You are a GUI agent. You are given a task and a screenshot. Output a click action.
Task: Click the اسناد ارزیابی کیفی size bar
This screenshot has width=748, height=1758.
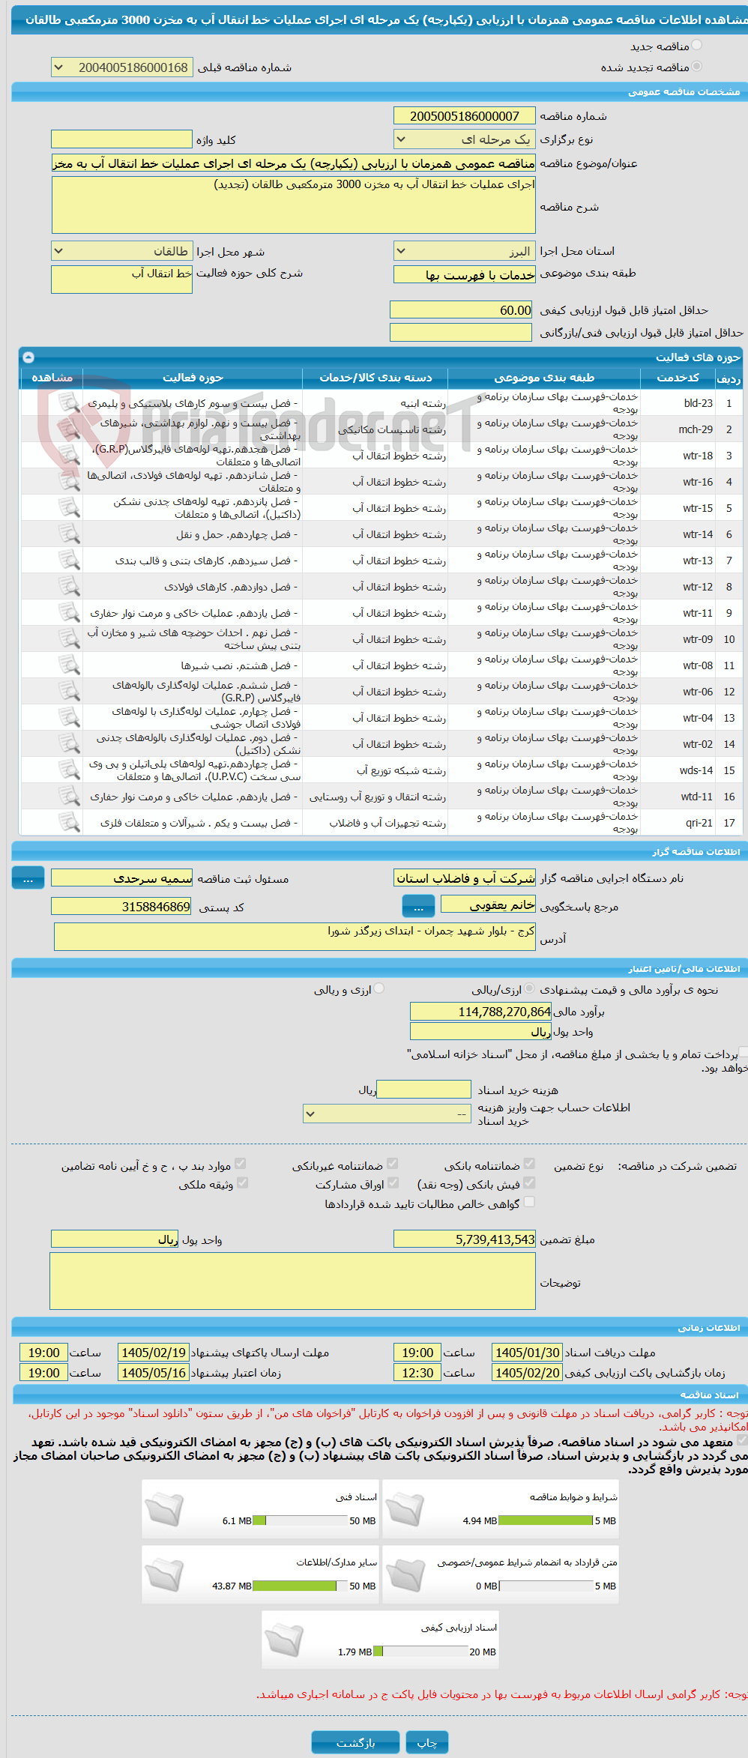420,1652
